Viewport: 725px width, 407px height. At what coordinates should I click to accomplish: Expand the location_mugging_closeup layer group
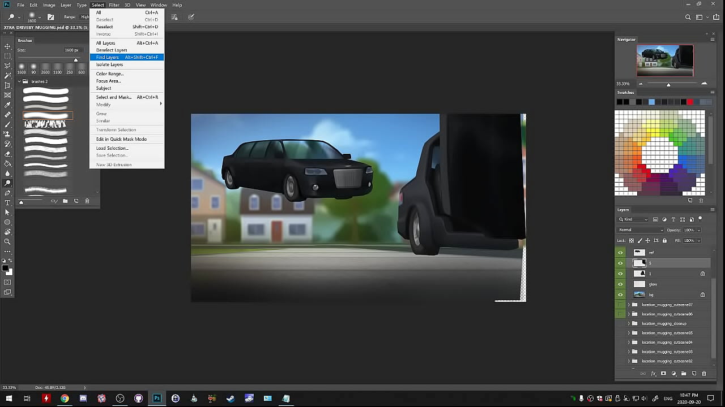click(628, 323)
